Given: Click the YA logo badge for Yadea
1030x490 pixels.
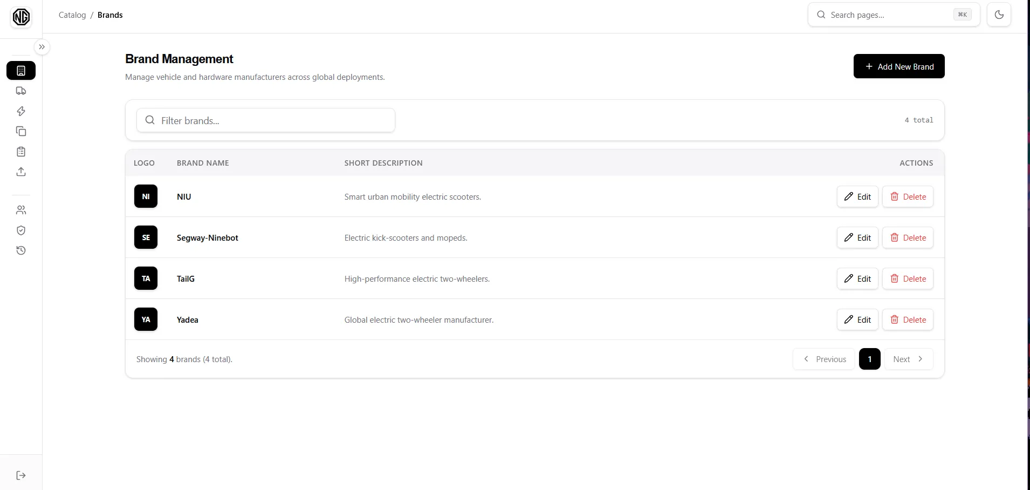Looking at the screenshot, I should click(x=146, y=319).
